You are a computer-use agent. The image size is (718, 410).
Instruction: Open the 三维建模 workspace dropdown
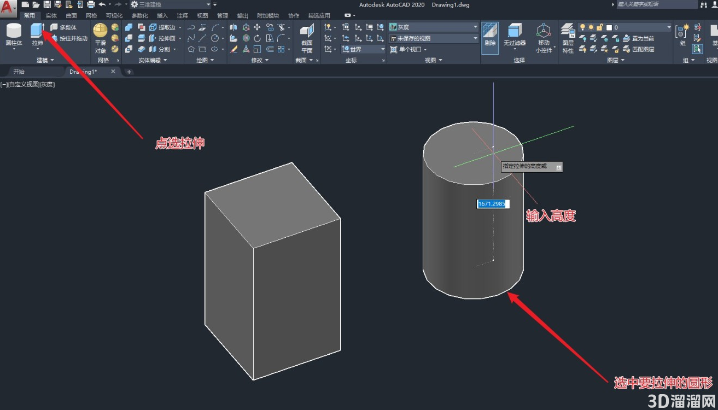click(171, 4)
